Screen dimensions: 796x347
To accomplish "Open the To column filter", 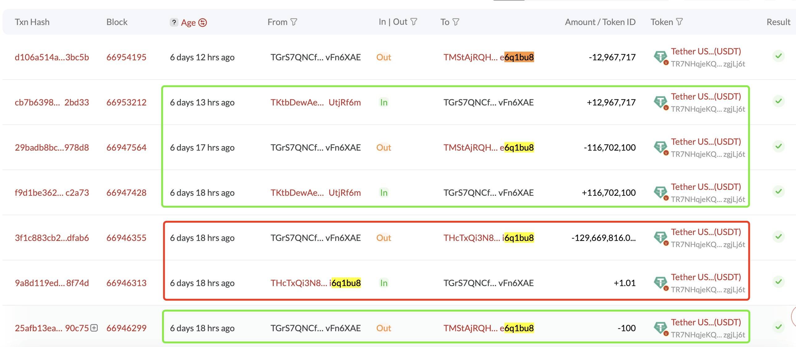I will point(456,22).
